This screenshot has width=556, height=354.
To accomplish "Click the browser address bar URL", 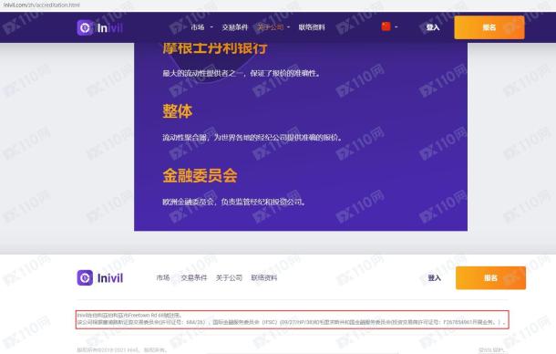I will (42, 5).
